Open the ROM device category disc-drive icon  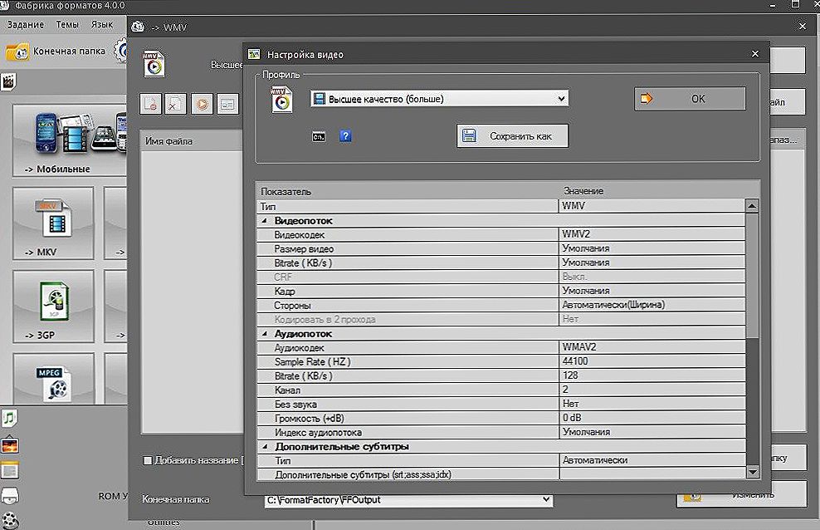[10, 496]
